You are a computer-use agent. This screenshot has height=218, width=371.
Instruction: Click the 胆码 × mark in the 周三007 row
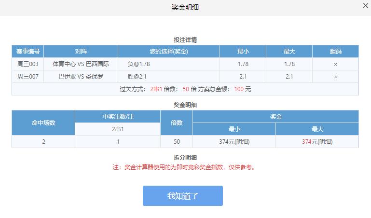pyautogui.click(x=335, y=77)
